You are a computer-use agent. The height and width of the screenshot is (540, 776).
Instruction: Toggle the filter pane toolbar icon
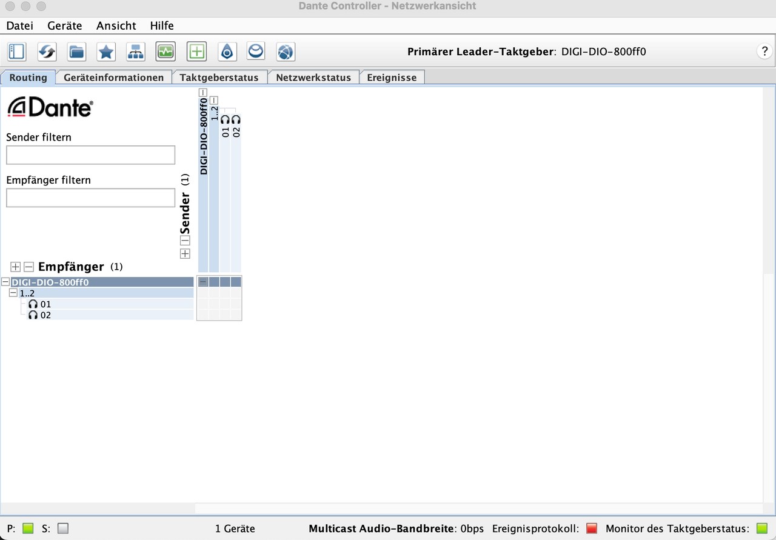coord(16,52)
